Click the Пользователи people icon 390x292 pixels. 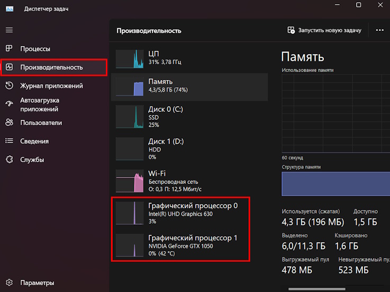coord(9,122)
